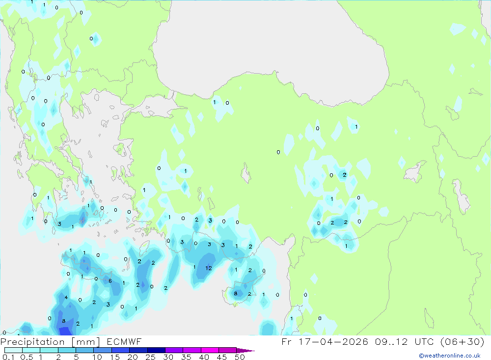The image size is (491, 360).
Task: Click the '09..12' time range text
Action: (391, 341)
